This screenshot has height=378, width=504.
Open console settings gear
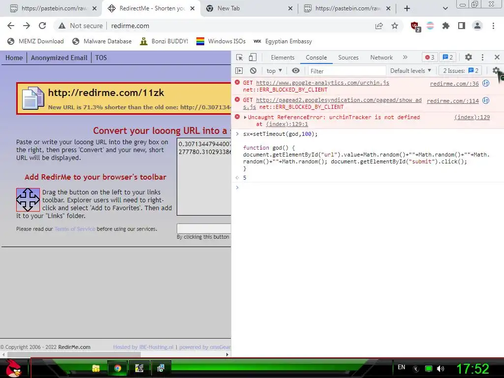point(496,71)
